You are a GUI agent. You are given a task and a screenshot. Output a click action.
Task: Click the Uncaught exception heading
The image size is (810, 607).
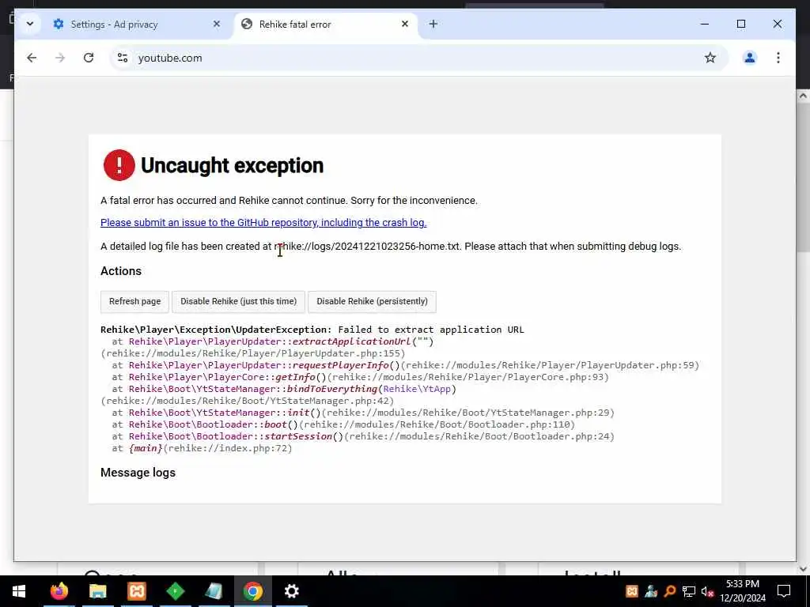(x=232, y=165)
